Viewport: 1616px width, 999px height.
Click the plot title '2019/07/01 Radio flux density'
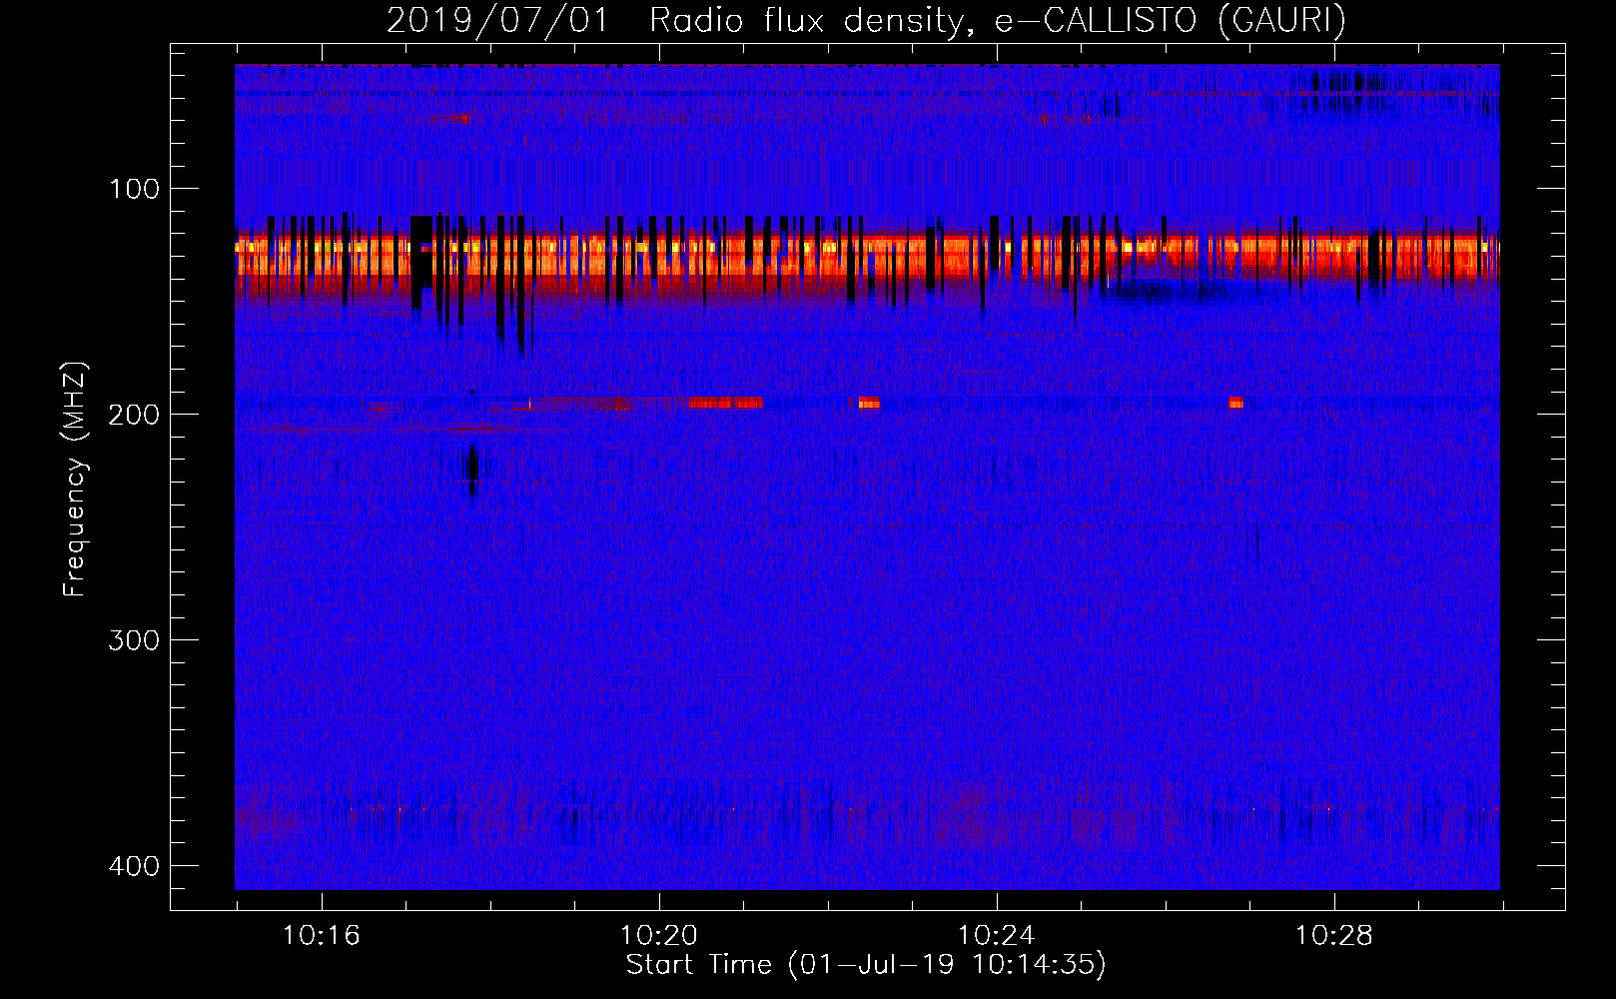coord(680,21)
